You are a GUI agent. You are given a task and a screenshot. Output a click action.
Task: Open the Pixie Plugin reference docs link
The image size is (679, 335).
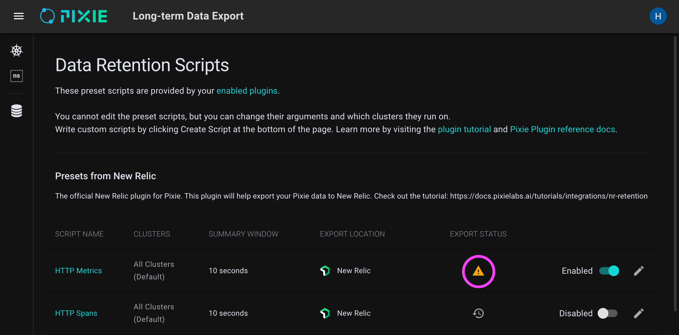[562, 130]
